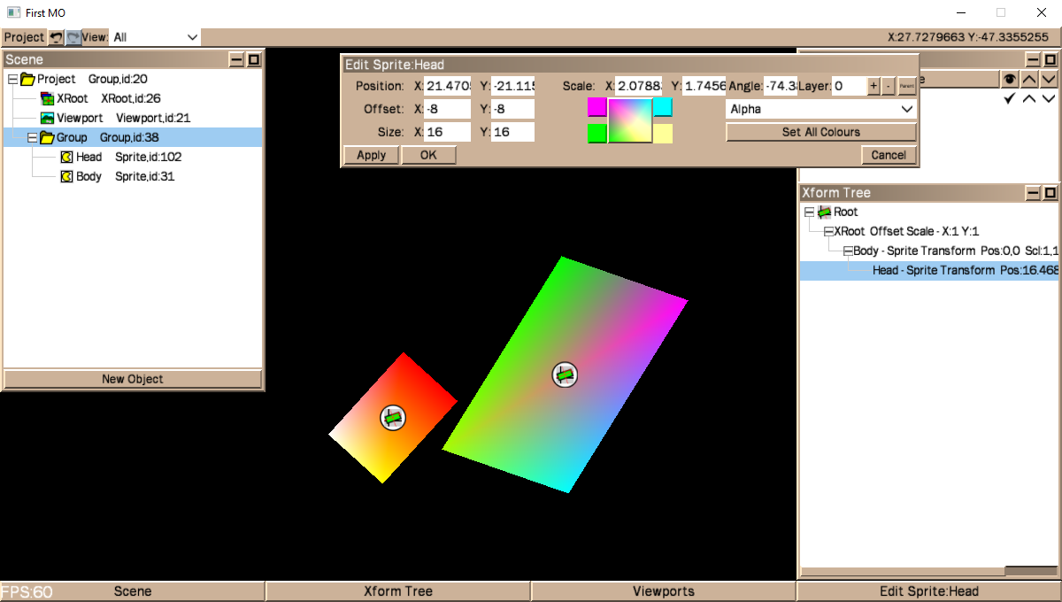The image size is (1062, 602).
Task: Click the Root transform icon in Xform Tree
Action: coord(824,212)
